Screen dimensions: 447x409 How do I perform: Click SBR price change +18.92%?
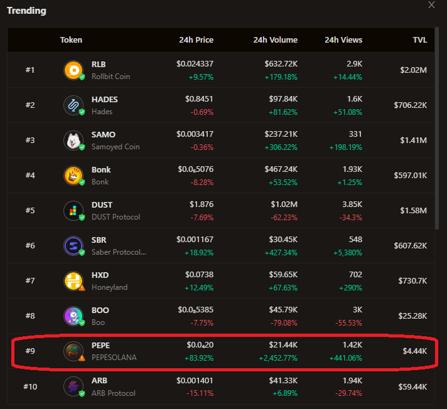(199, 253)
